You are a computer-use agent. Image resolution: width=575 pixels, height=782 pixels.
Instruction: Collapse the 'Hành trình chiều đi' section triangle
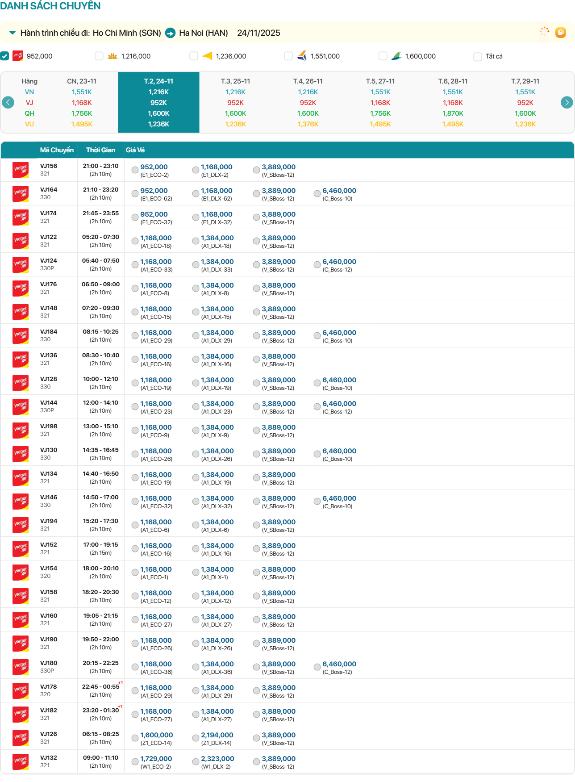[12, 33]
